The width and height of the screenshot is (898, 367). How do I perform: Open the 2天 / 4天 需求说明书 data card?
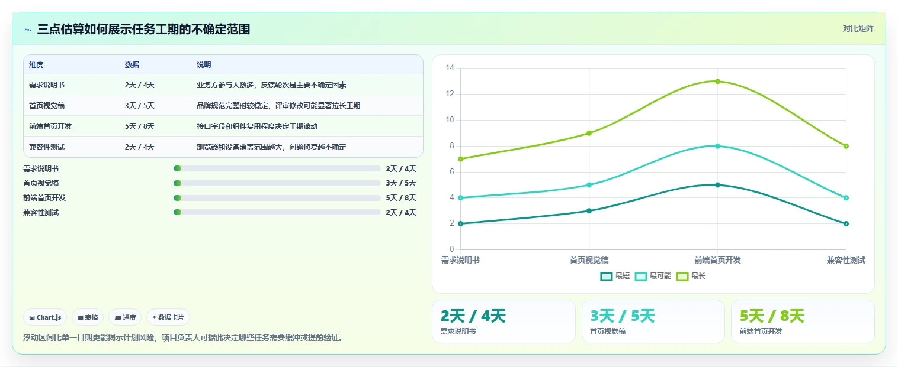click(x=503, y=321)
